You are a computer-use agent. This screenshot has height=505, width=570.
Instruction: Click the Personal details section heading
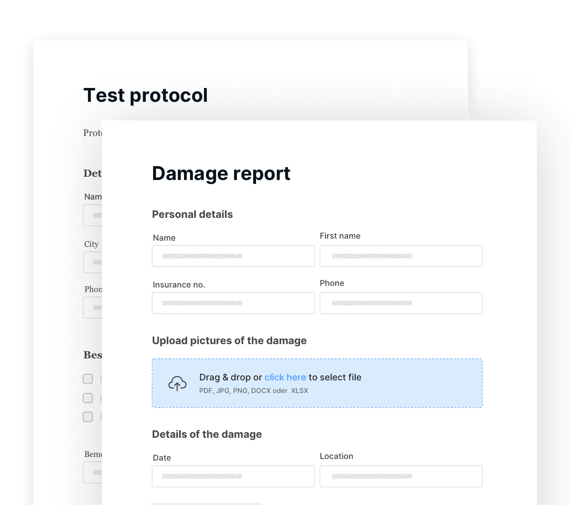click(x=192, y=214)
